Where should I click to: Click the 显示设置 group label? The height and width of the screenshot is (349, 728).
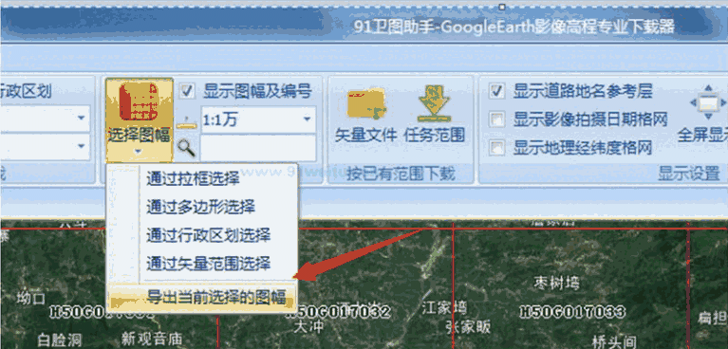tap(688, 174)
